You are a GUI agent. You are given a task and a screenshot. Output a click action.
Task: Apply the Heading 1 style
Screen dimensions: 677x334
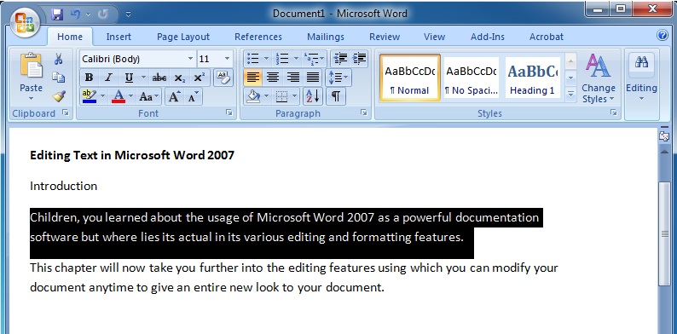click(533, 78)
